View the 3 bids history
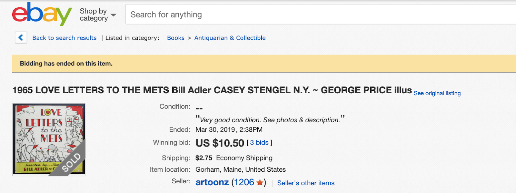The image size is (516, 193). (259, 143)
